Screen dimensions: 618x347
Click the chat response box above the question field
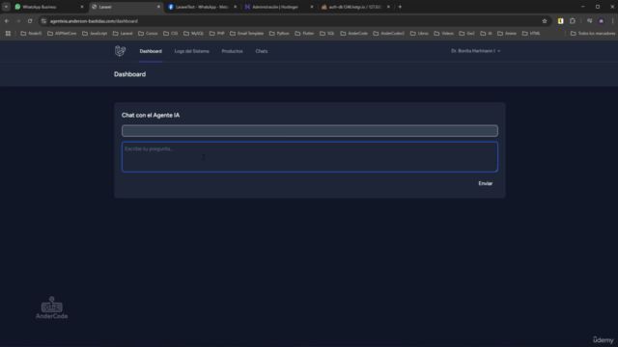coord(310,131)
